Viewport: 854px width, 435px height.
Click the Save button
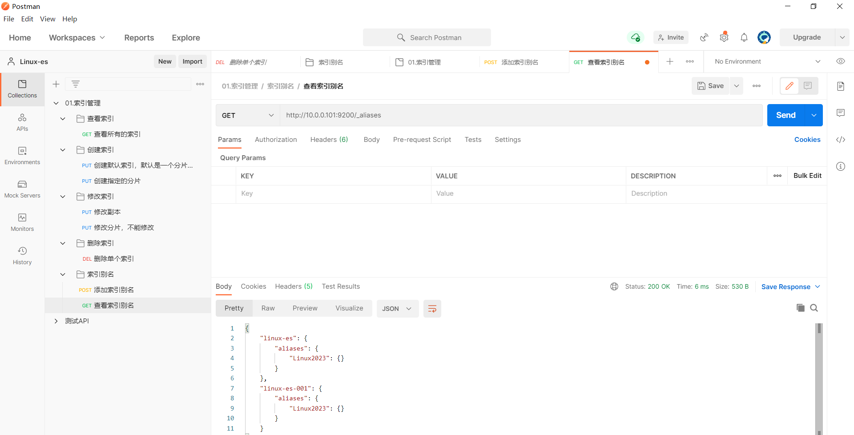pos(710,86)
